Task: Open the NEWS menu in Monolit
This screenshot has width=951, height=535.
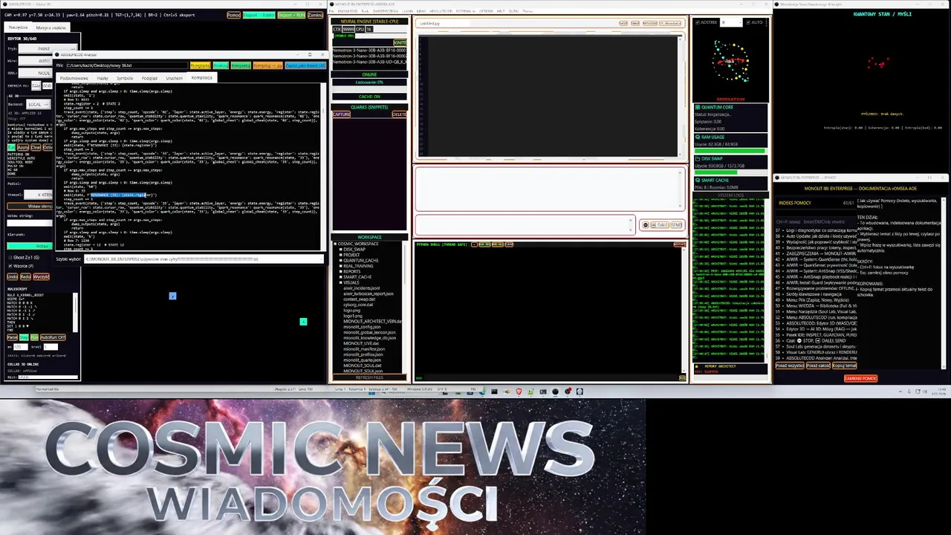Action: coord(421,11)
